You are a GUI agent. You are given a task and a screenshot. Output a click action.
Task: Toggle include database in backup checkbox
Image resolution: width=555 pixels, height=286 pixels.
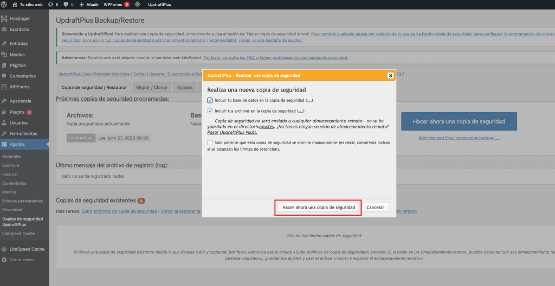[x=210, y=100]
